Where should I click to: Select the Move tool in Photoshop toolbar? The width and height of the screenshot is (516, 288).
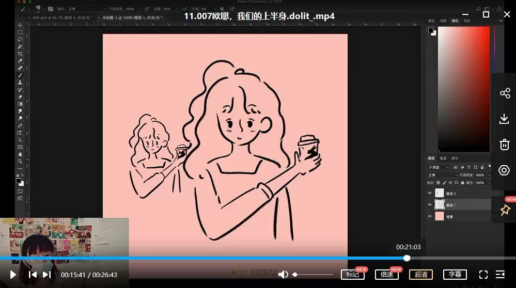[20, 25]
